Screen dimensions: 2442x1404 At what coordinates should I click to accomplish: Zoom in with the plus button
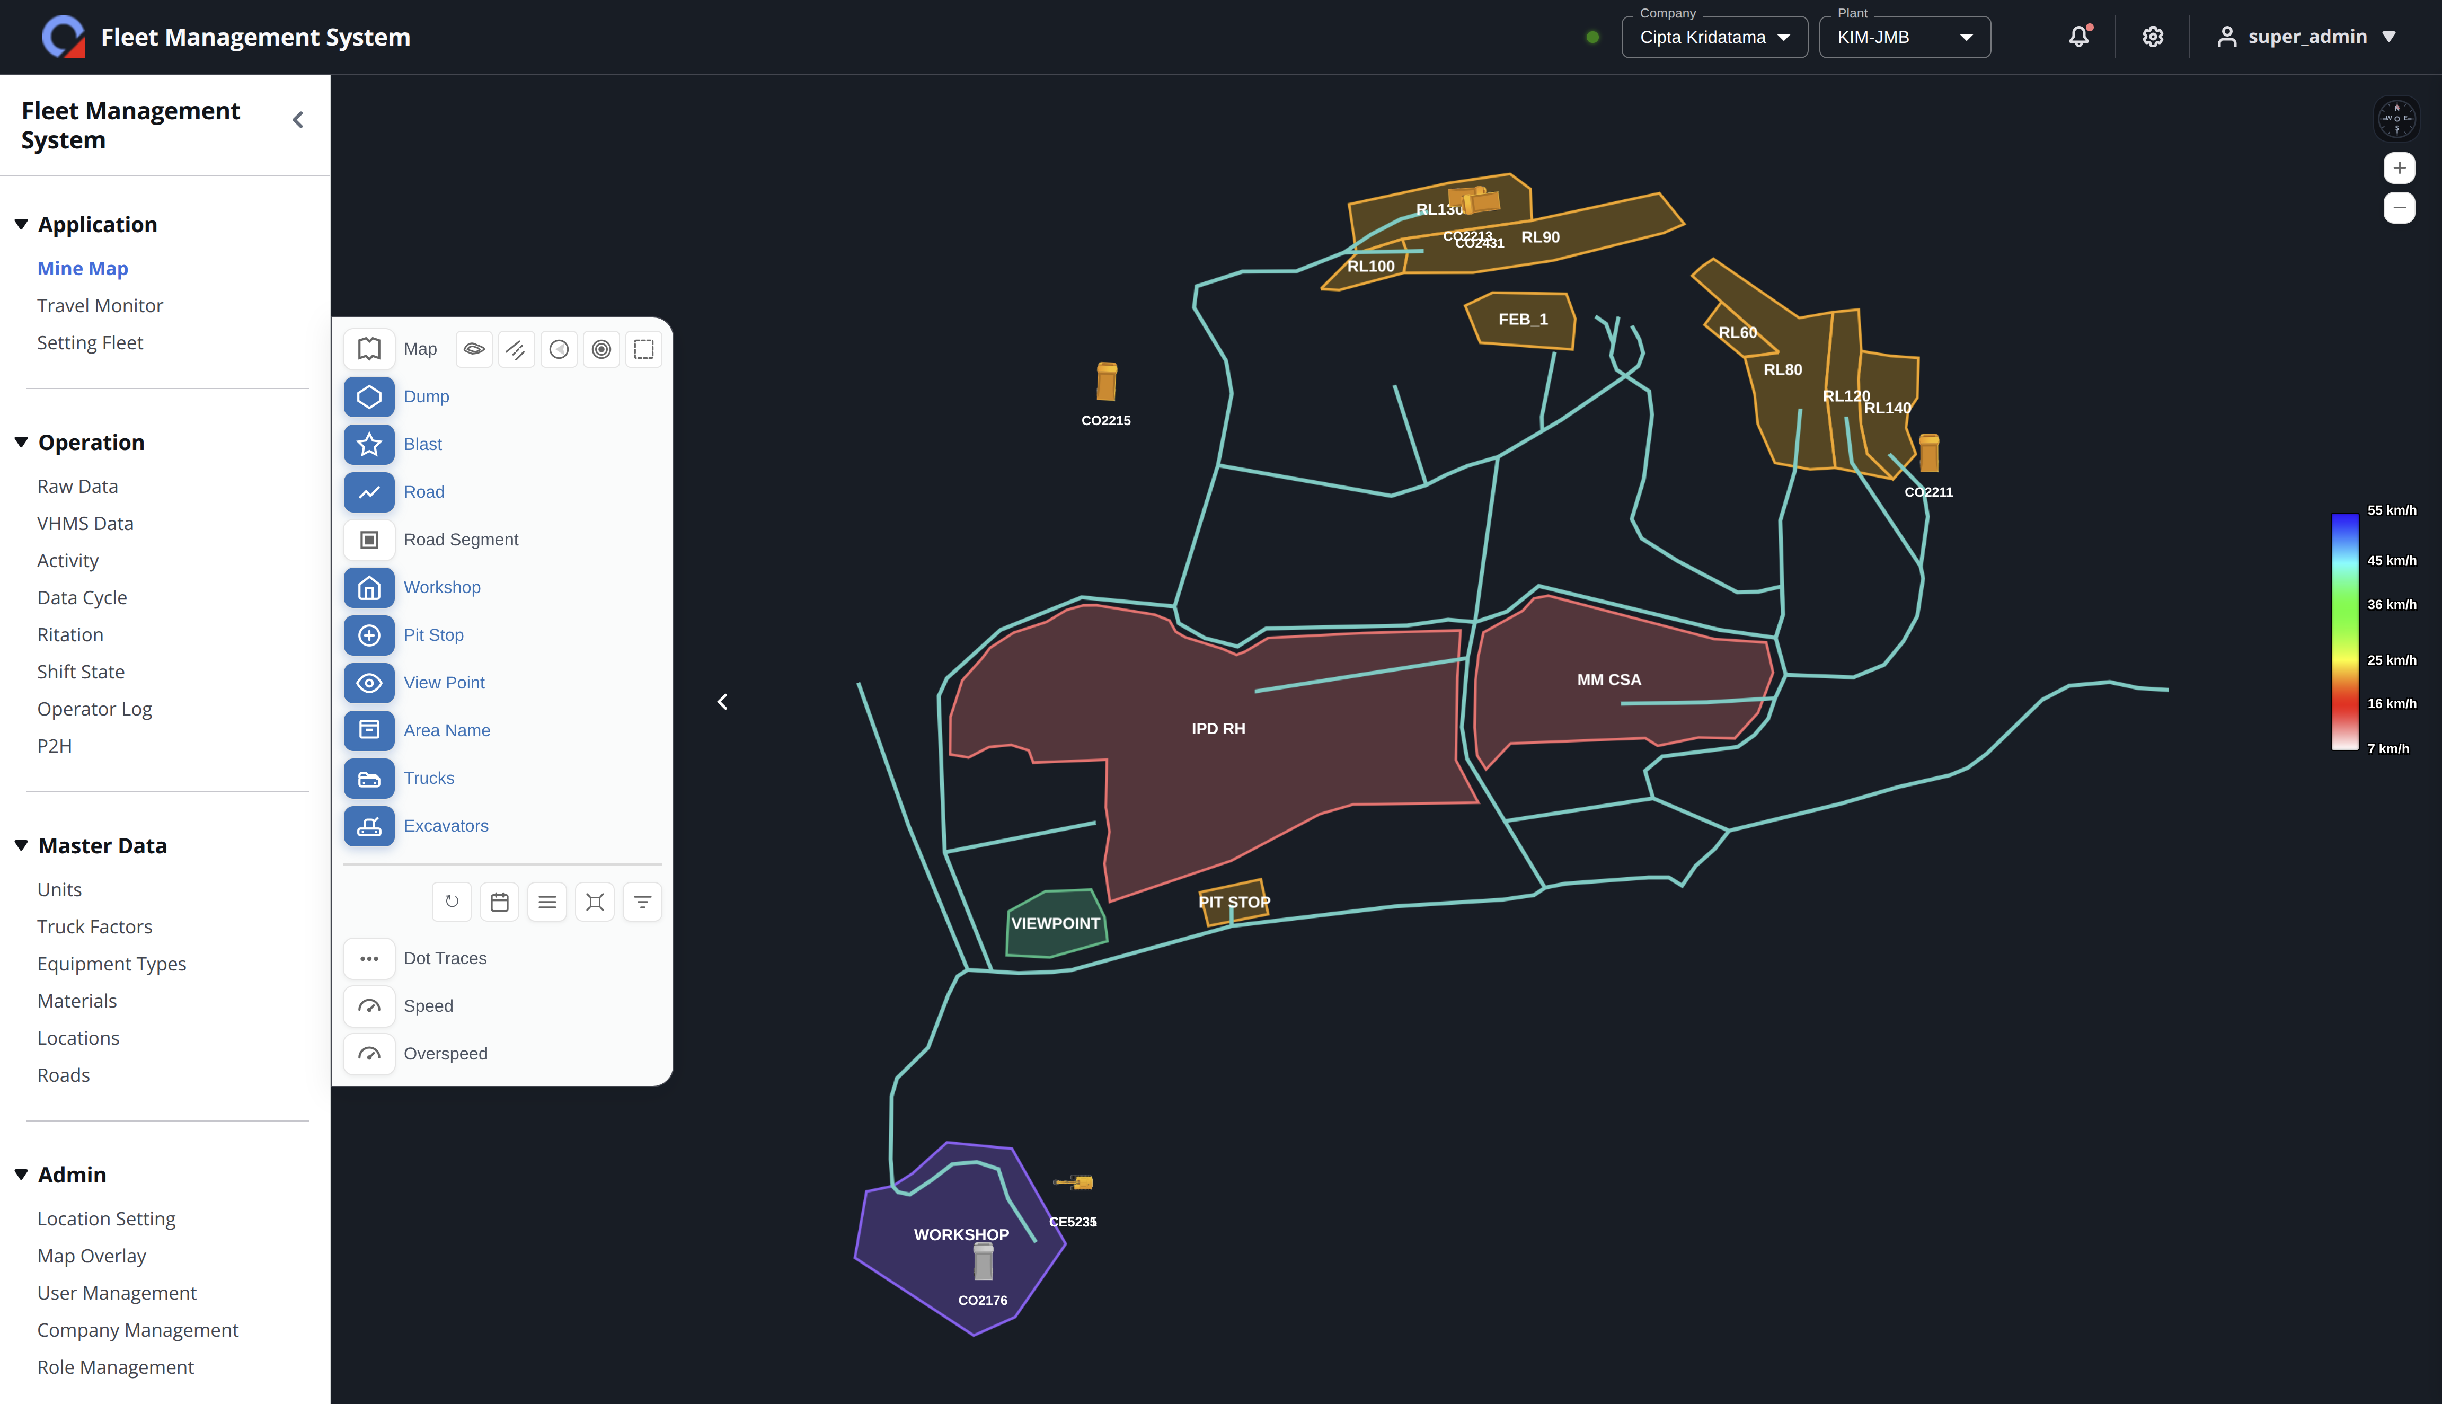click(x=2399, y=168)
